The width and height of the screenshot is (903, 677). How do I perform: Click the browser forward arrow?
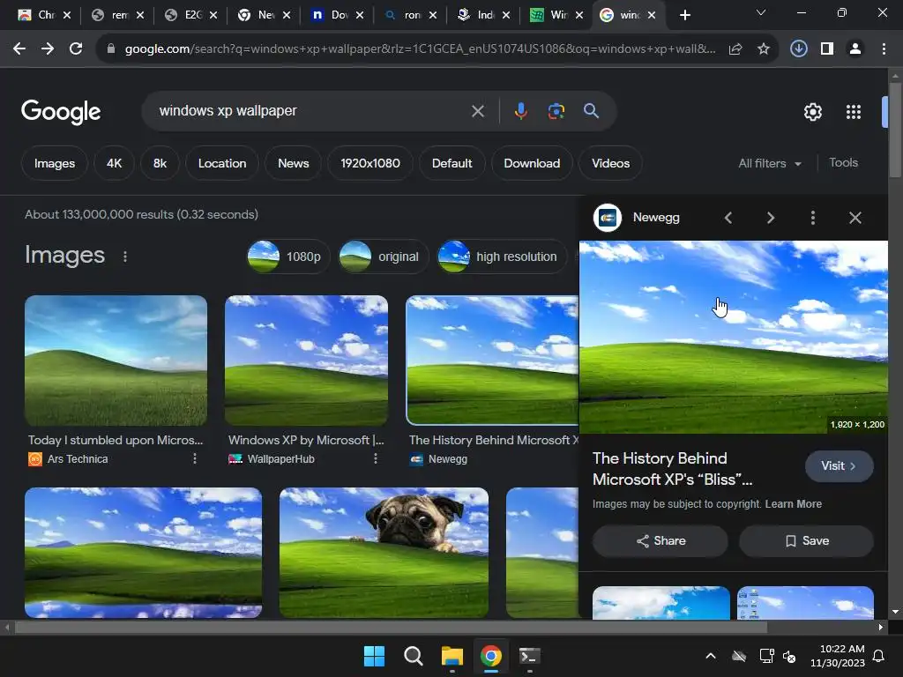coord(48,49)
